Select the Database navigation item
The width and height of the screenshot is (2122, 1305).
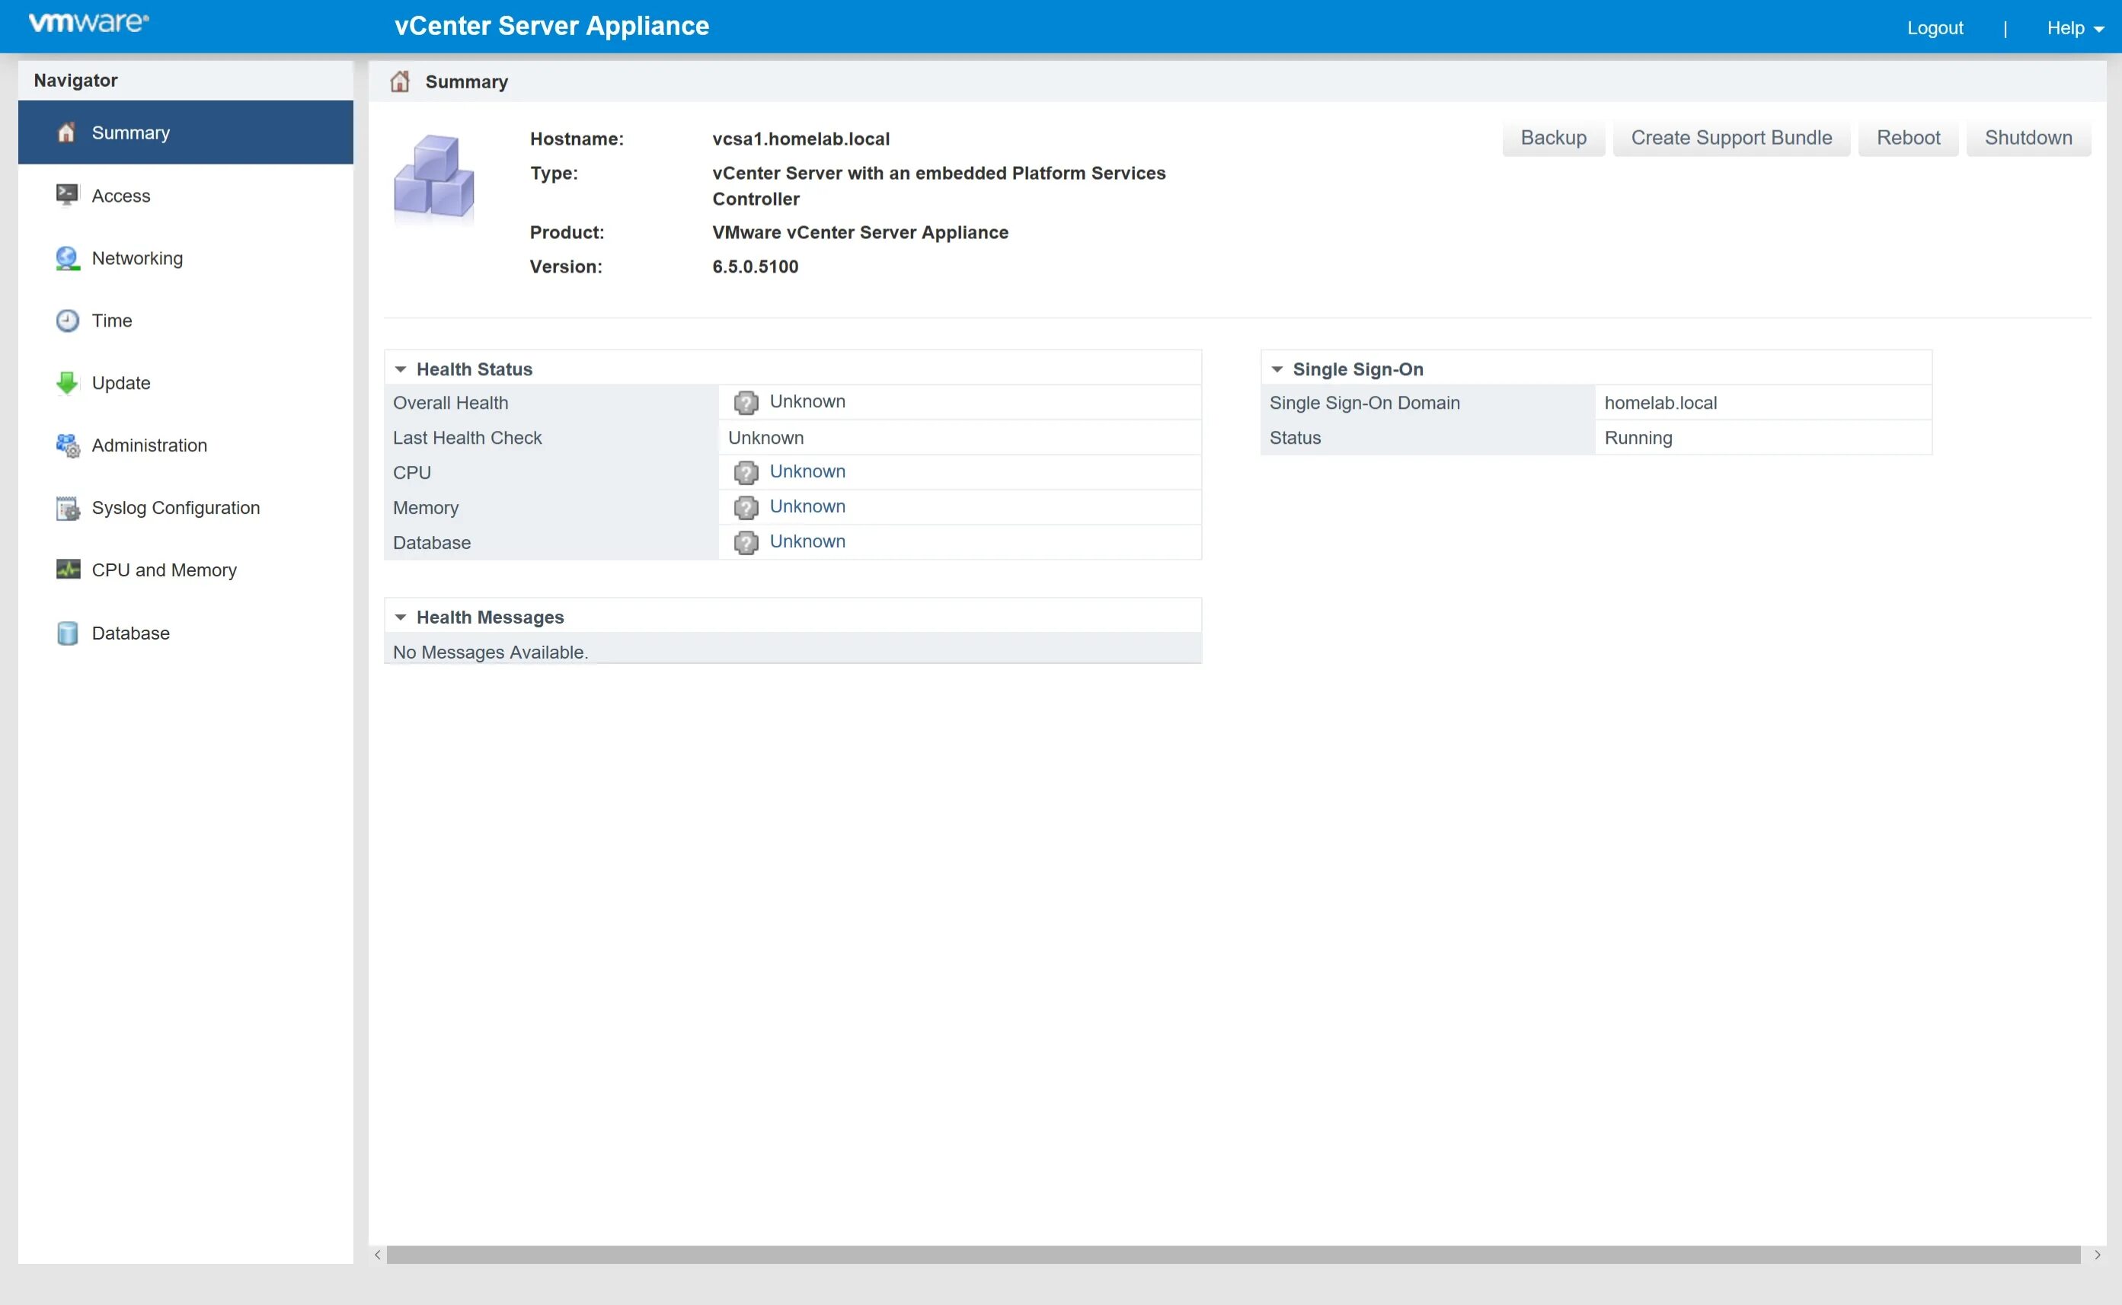coord(129,630)
